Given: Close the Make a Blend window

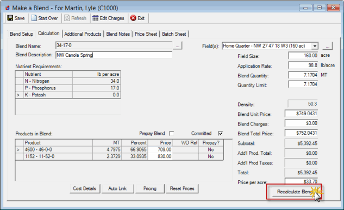Looking at the screenshot, I should click(x=333, y=8).
